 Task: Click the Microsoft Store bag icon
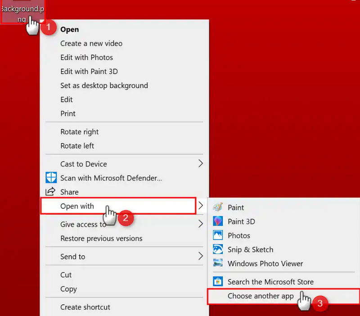(218, 281)
